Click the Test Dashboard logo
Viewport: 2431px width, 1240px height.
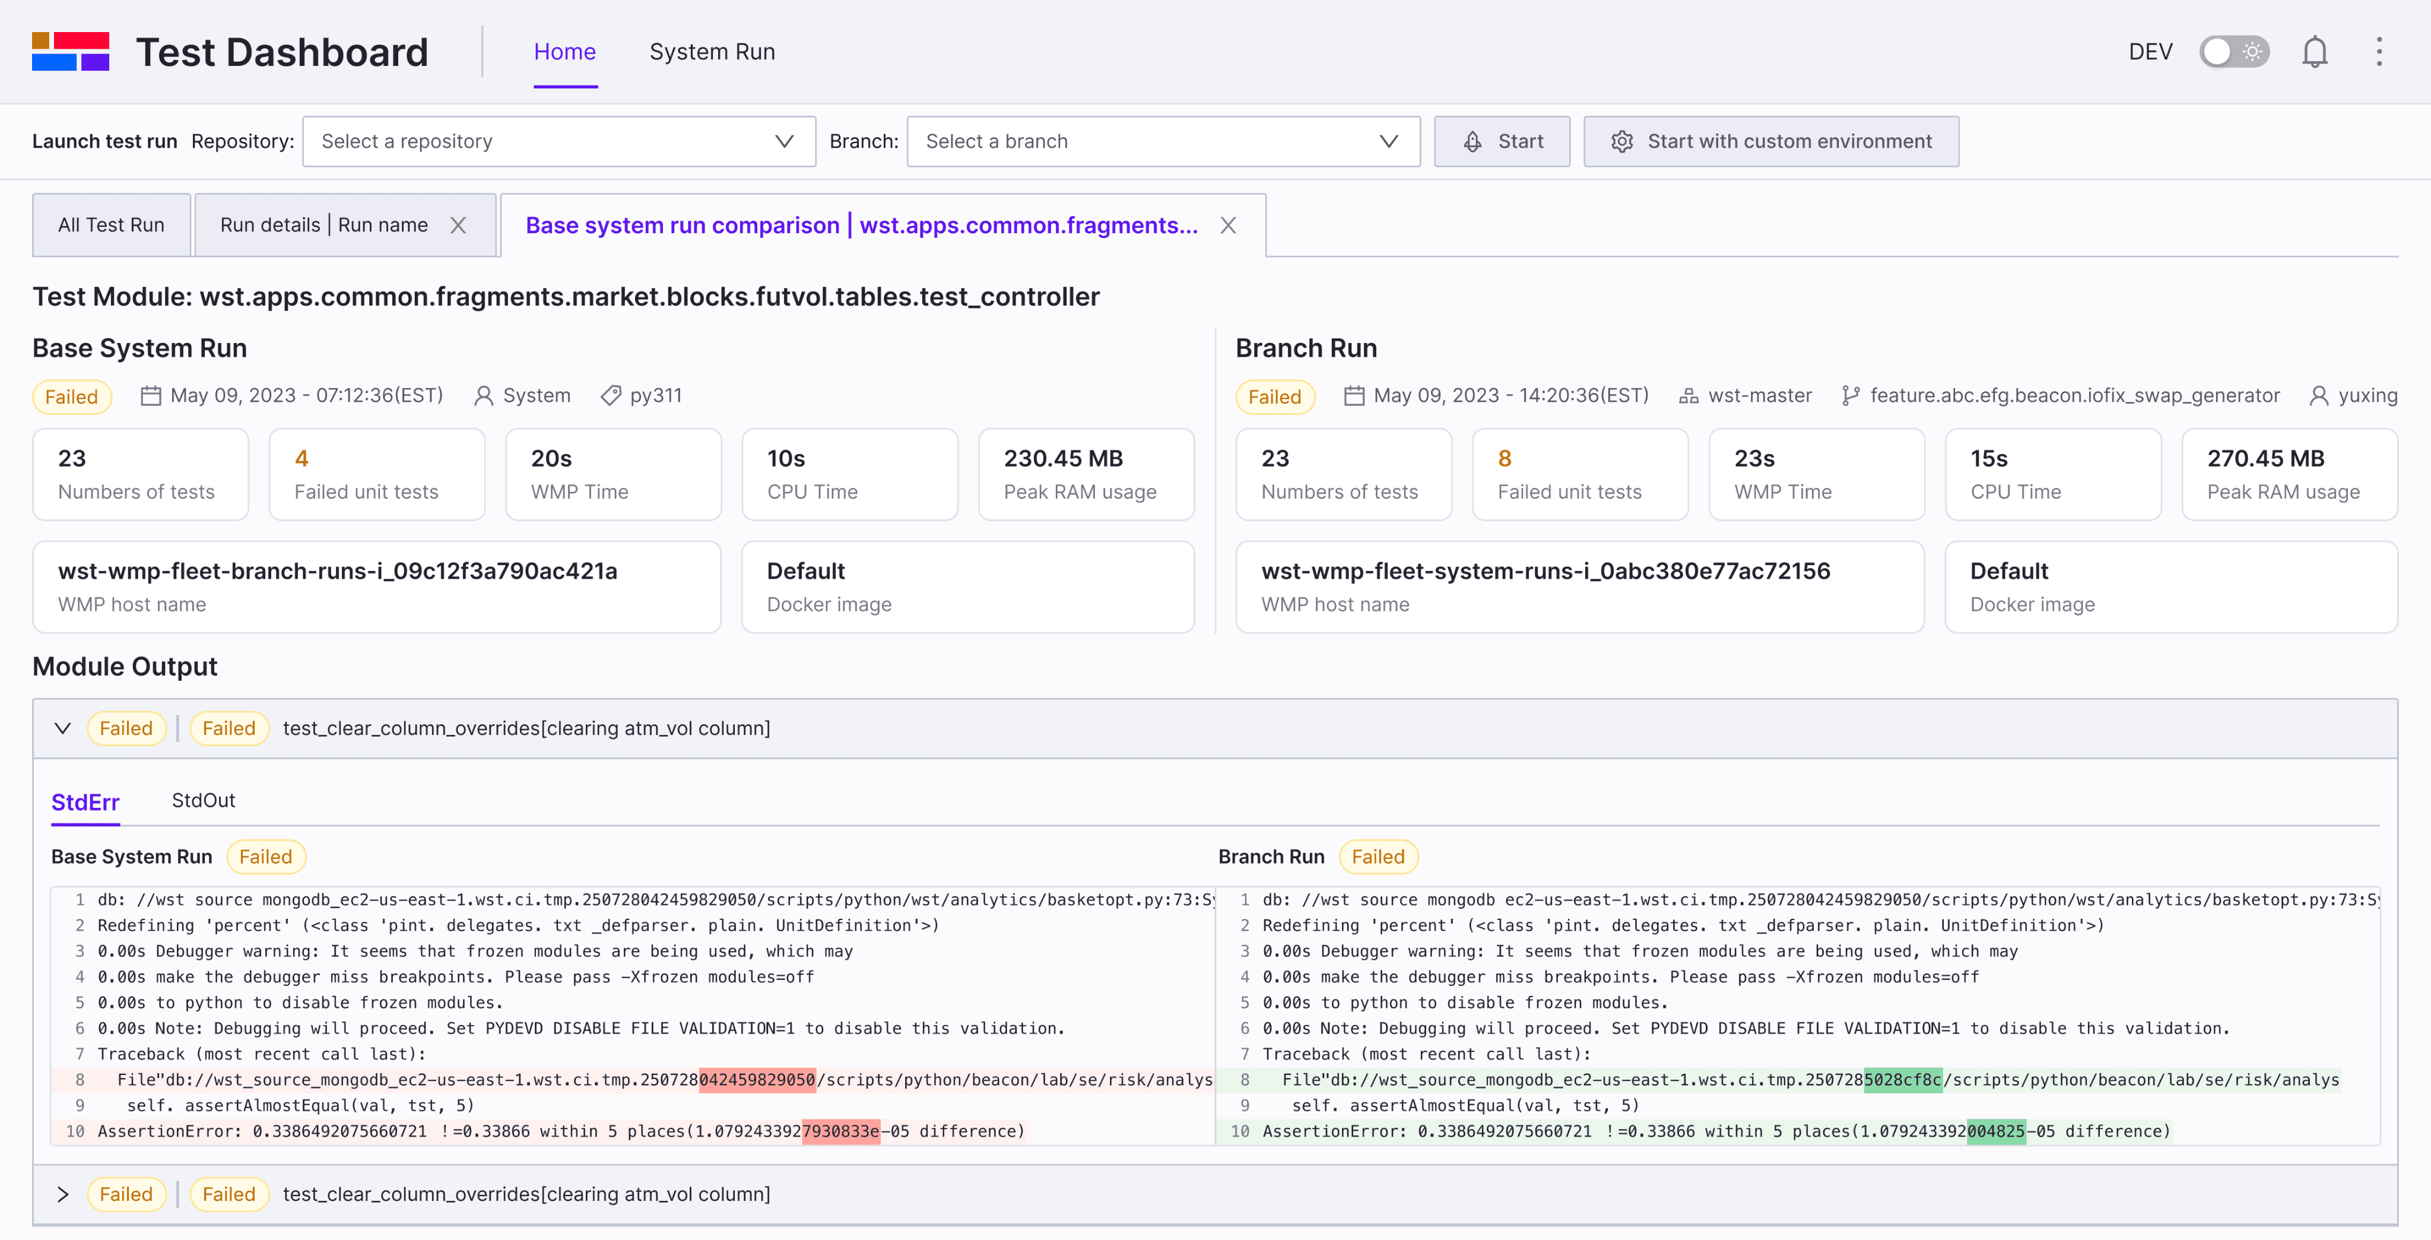(x=71, y=52)
